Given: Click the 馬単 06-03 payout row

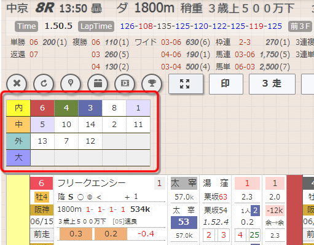Looking at the screenshot, I should (x=253, y=67).
